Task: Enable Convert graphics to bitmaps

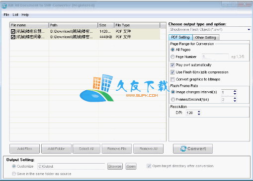Action: (172, 79)
